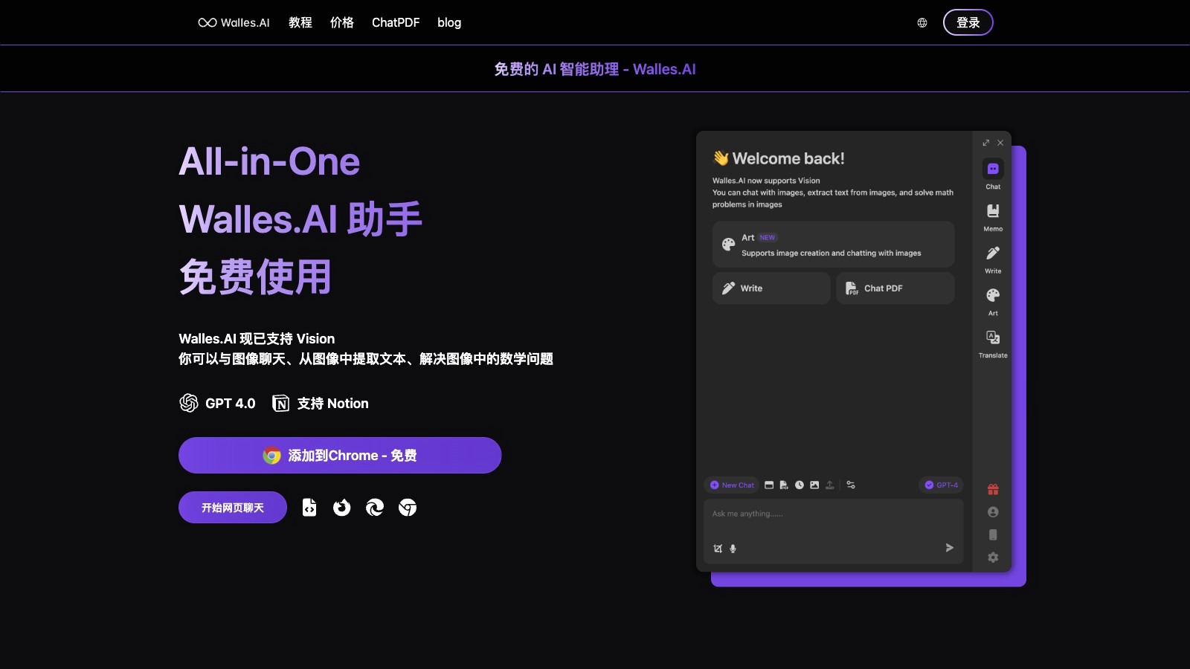The image size is (1190, 669).
Task: Click the screenshot crop icon
Action: 716,549
